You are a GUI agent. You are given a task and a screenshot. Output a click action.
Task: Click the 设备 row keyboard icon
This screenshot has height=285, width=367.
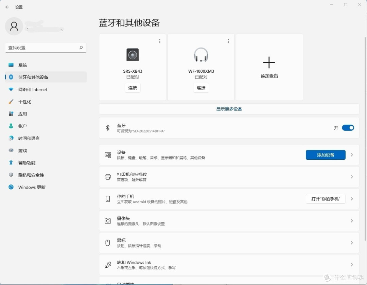(x=108, y=155)
